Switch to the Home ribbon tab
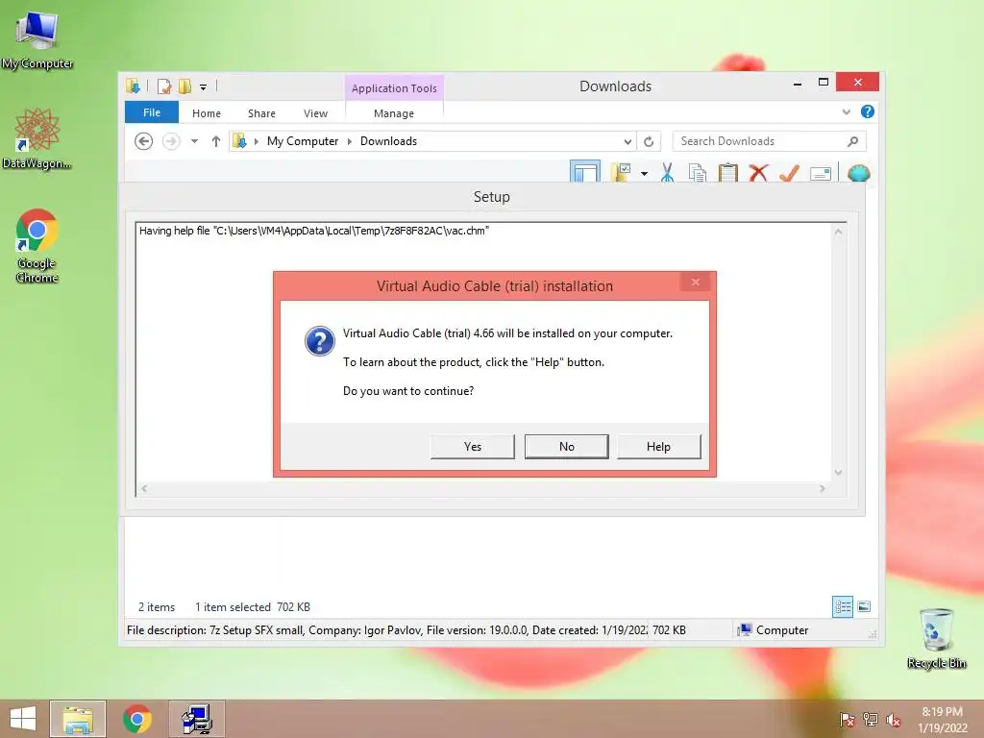 tap(207, 113)
